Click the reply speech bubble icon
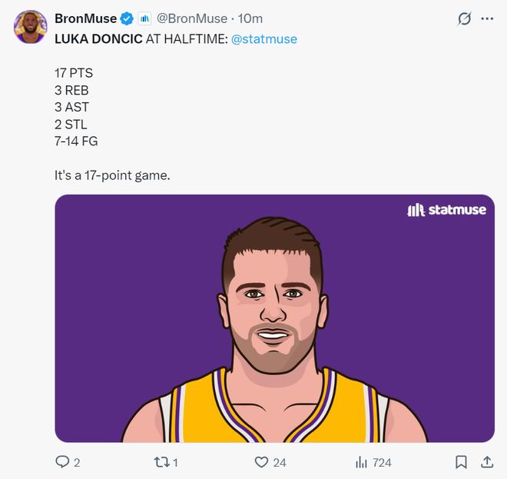Image resolution: width=507 pixels, height=479 pixels. click(x=63, y=462)
